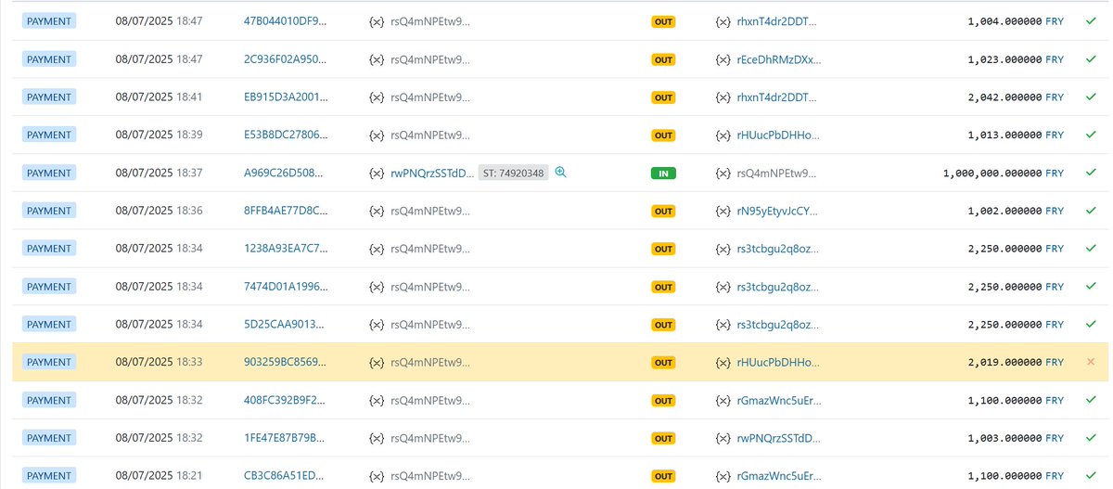Click the FRY currency link after 1,023.000000
Screen dimensions: 1113x489
click(x=1055, y=59)
